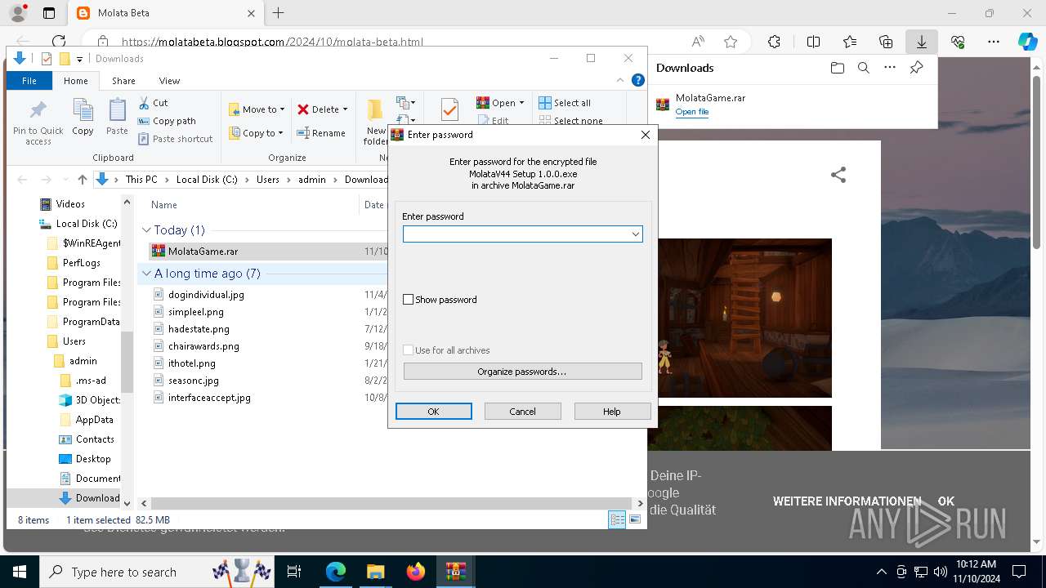Collapse the A long time ago (7) group
Image resolution: width=1046 pixels, height=588 pixels.
[x=147, y=274]
